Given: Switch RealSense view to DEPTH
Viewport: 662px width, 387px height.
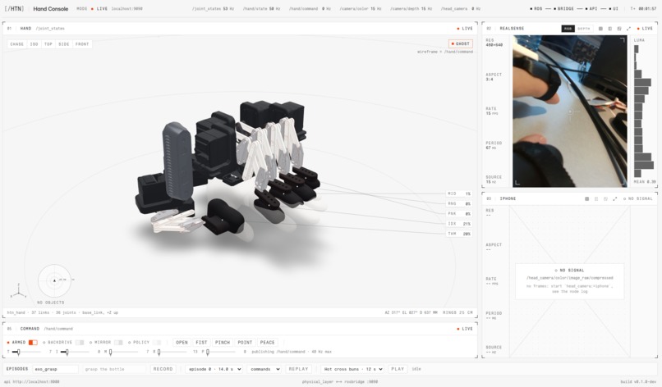Looking at the screenshot, I should pos(583,29).
